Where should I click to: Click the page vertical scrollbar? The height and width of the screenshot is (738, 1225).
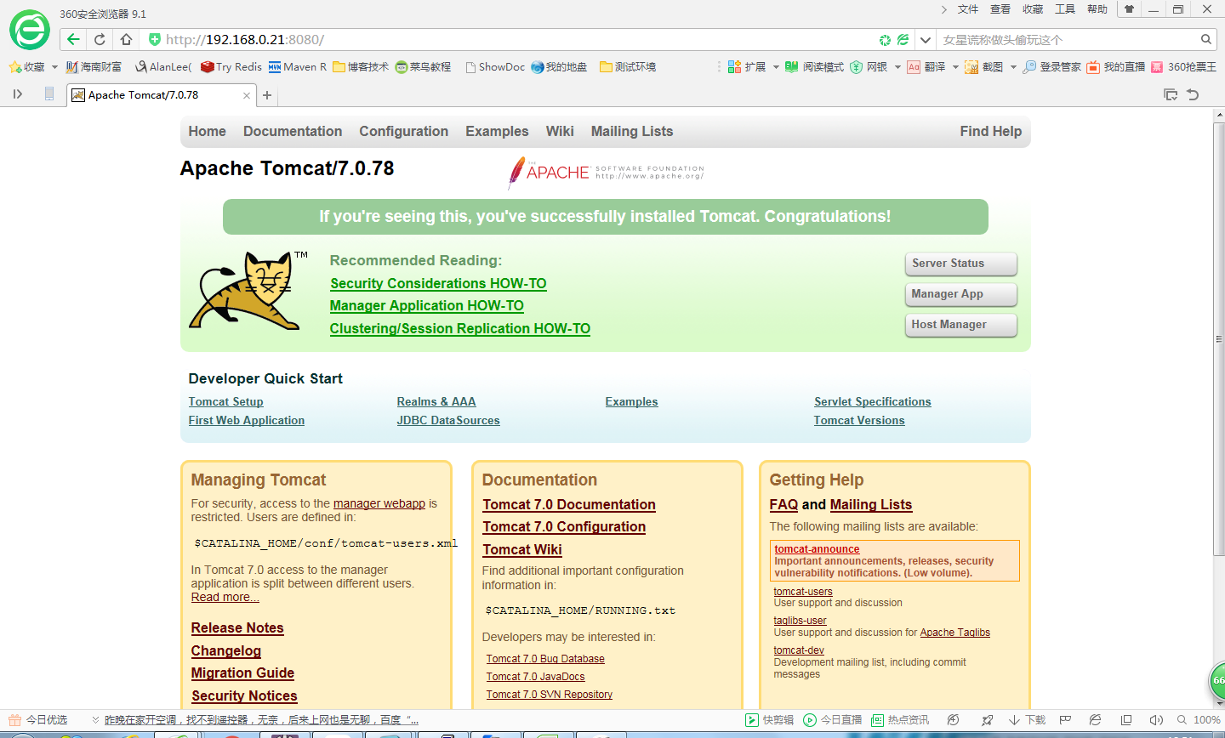[x=1219, y=339]
